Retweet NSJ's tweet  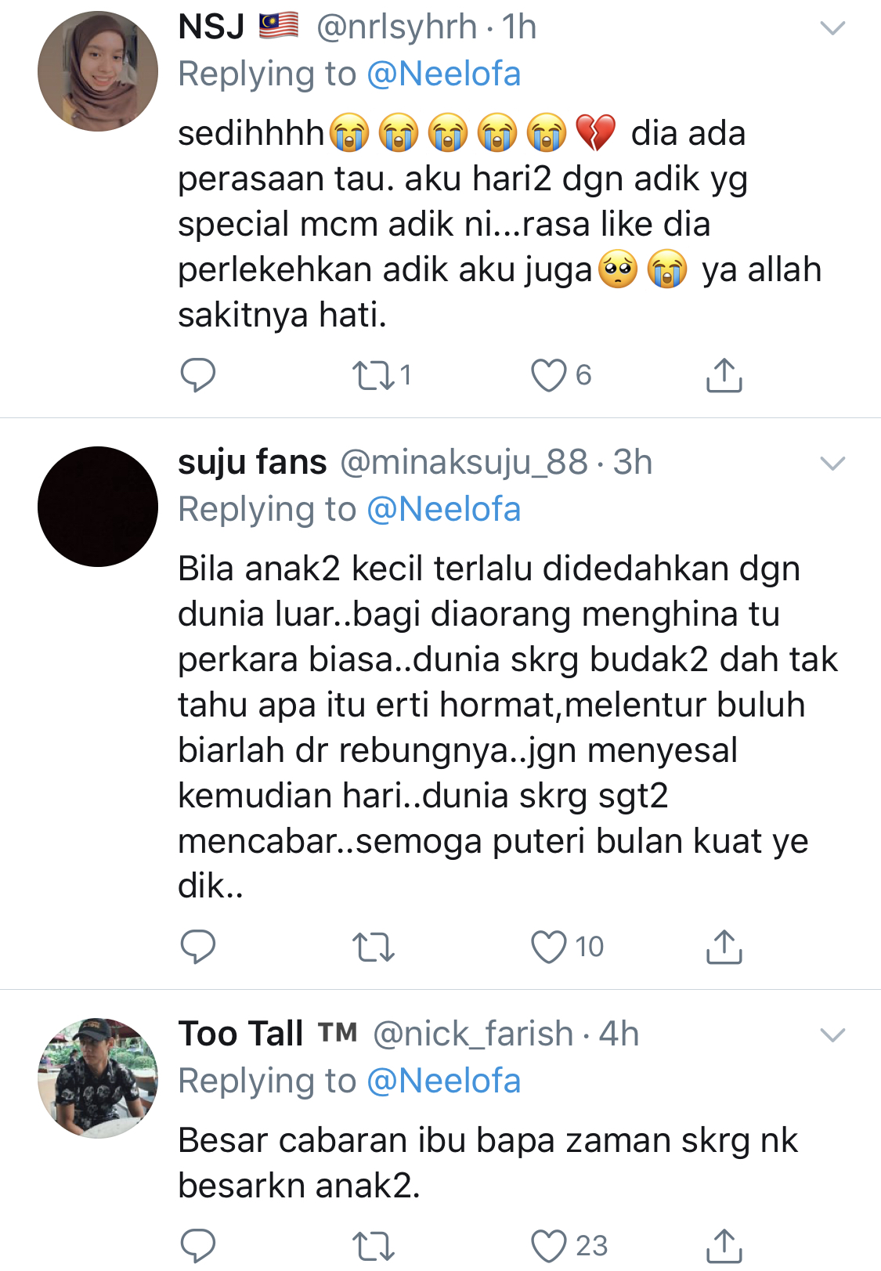coord(374,375)
